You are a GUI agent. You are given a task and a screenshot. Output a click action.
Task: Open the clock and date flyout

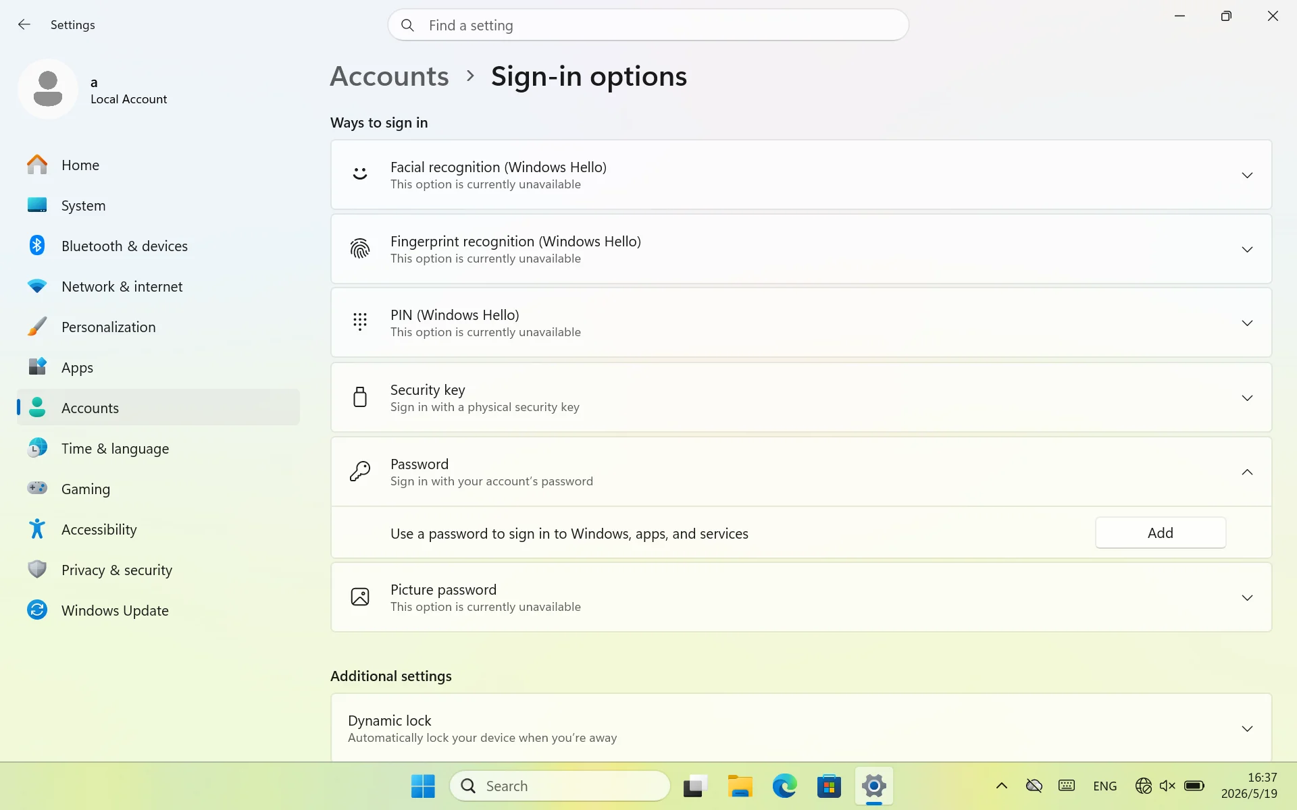click(x=1249, y=786)
